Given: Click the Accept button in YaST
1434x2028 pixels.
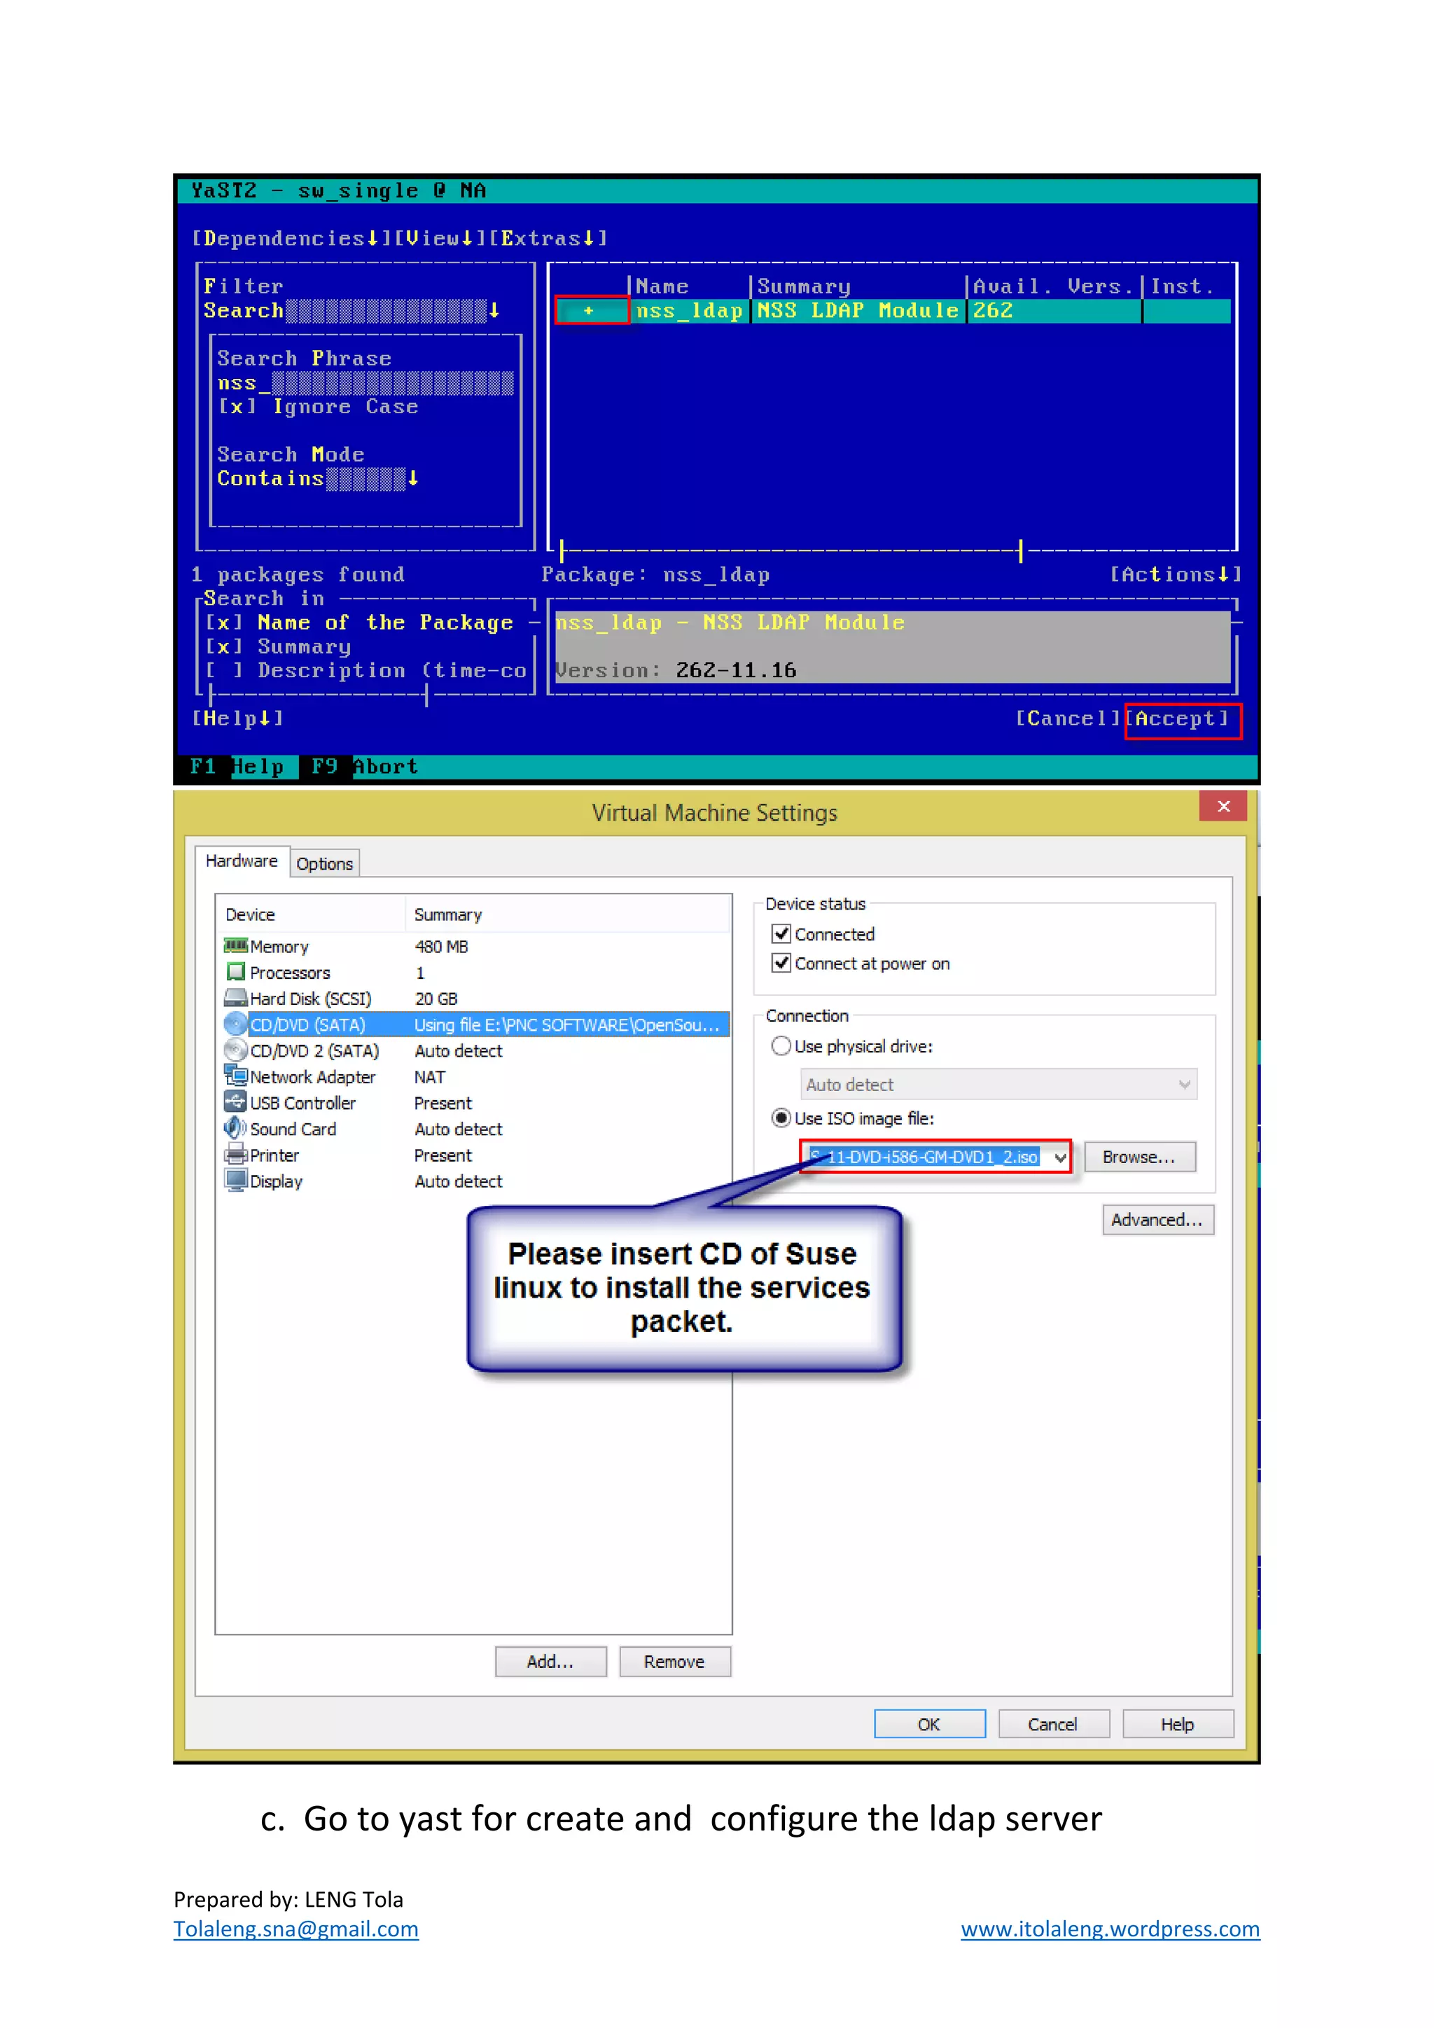Looking at the screenshot, I should point(1183,719).
